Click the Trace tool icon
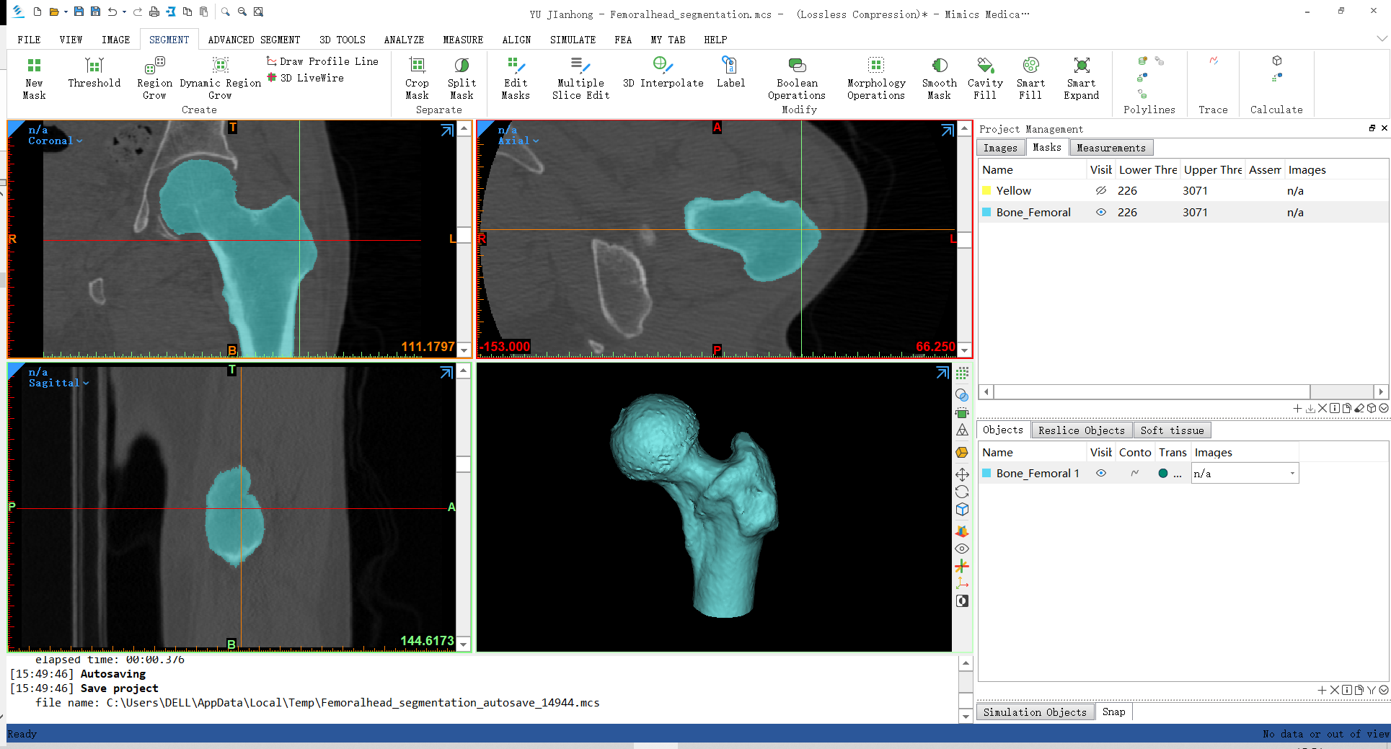 pos(1214,61)
